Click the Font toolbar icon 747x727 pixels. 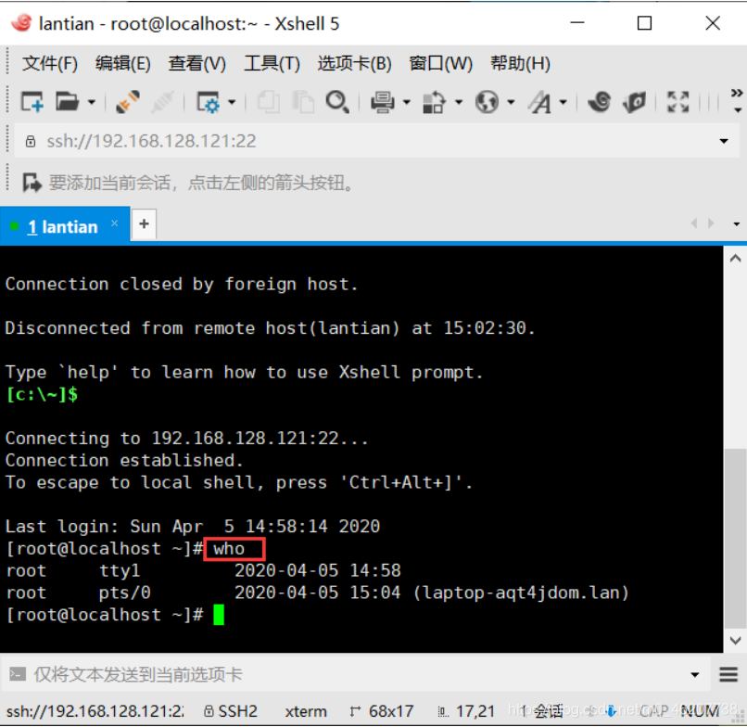540,102
